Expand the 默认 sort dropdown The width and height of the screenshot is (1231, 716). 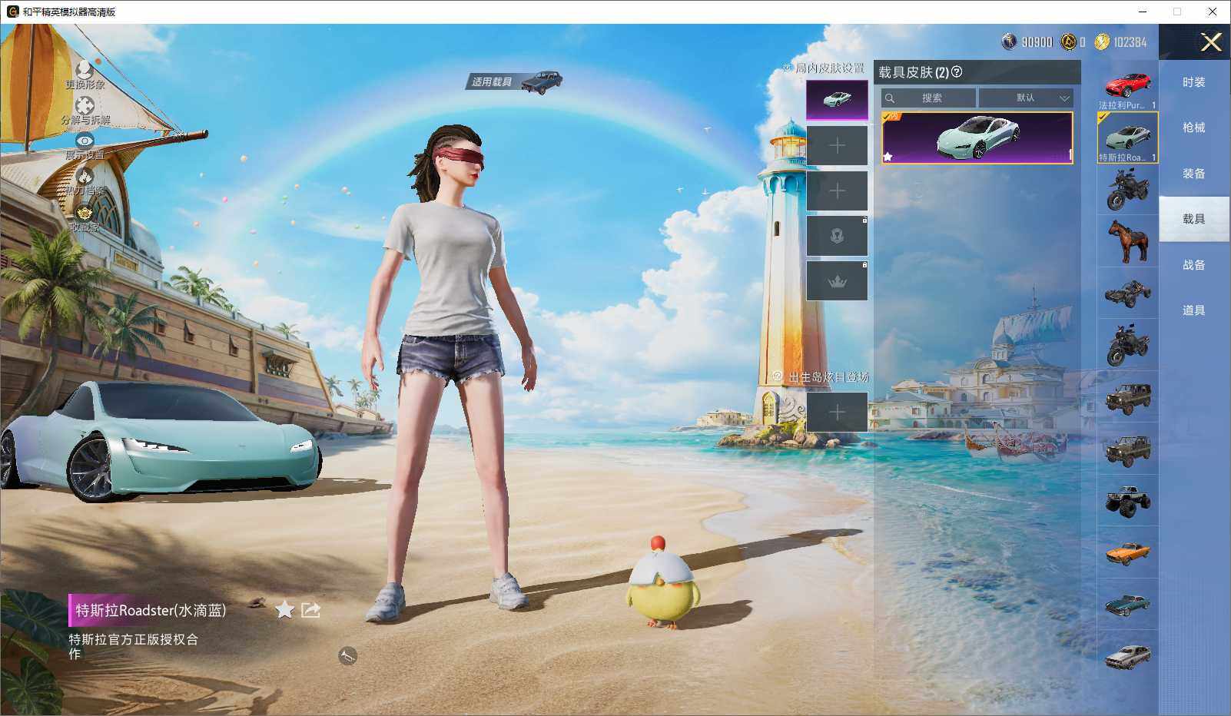point(1026,98)
